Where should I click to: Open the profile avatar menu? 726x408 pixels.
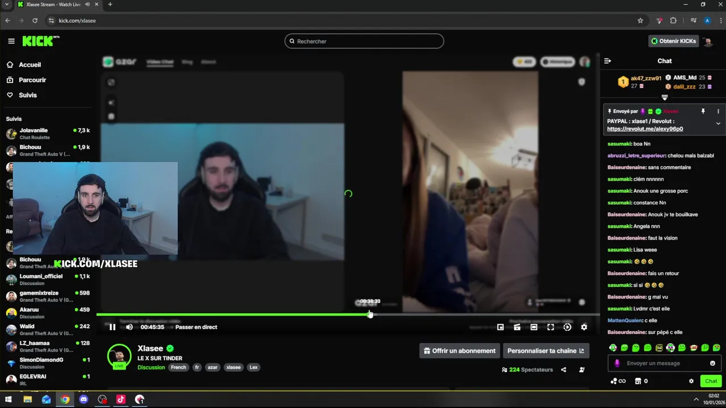click(x=708, y=41)
